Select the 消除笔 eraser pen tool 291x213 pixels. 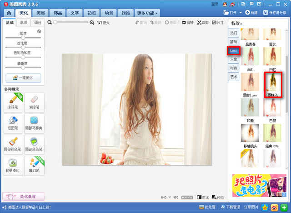34,102
